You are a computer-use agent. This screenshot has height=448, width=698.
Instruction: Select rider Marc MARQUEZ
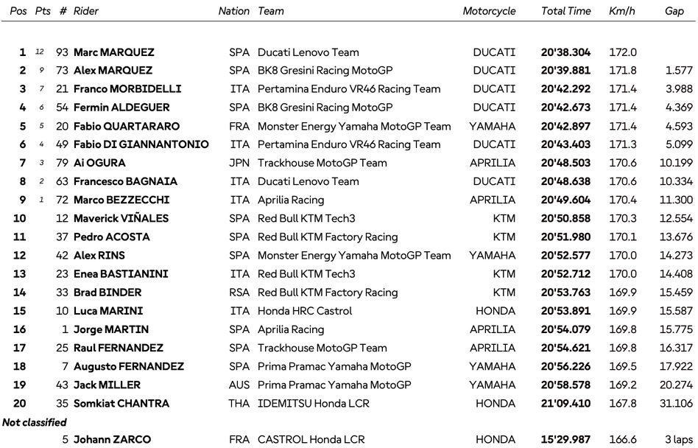tap(113, 52)
